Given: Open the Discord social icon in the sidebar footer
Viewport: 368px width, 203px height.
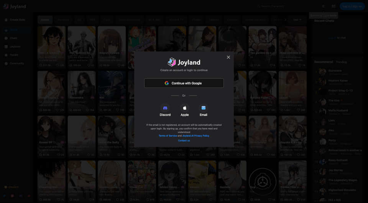Looking at the screenshot, I should pos(21,196).
